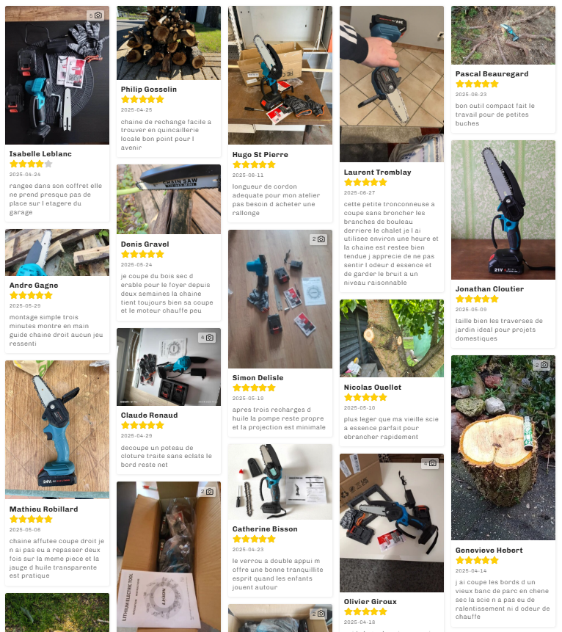562x632 pixels.
Task: Click the review date 2025-06-27
Action: click(x=360, y=193)
